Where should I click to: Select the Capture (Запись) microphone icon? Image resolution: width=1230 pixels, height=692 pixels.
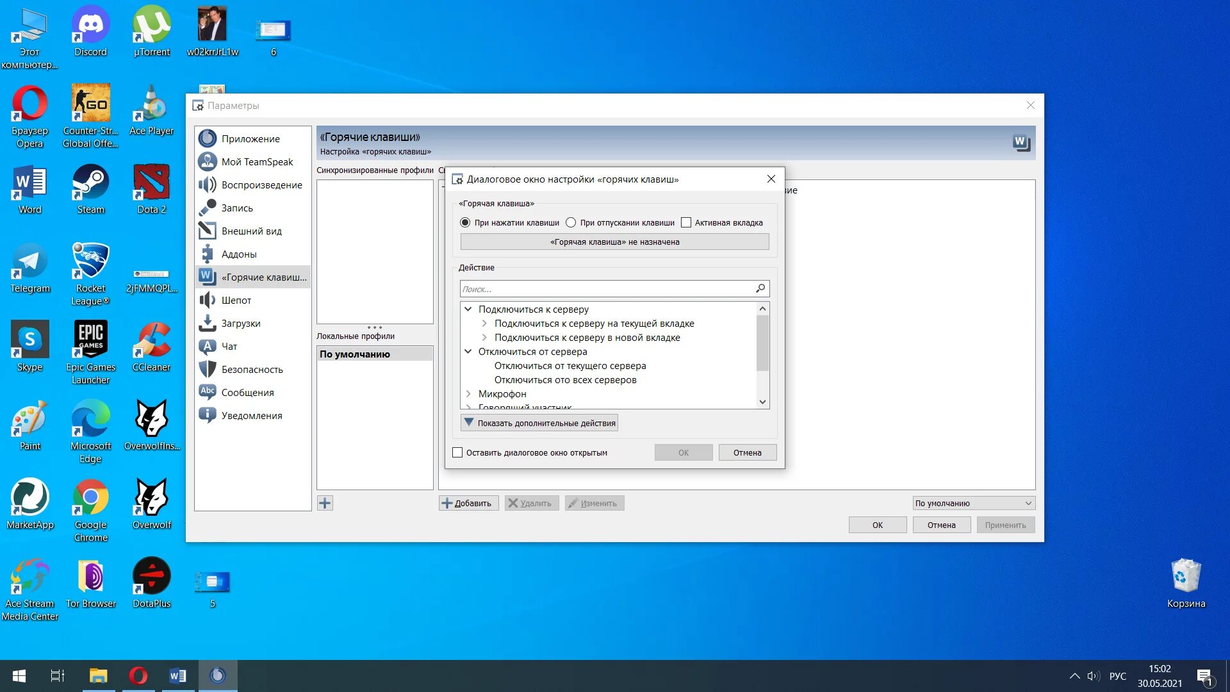tap(207, 208)
